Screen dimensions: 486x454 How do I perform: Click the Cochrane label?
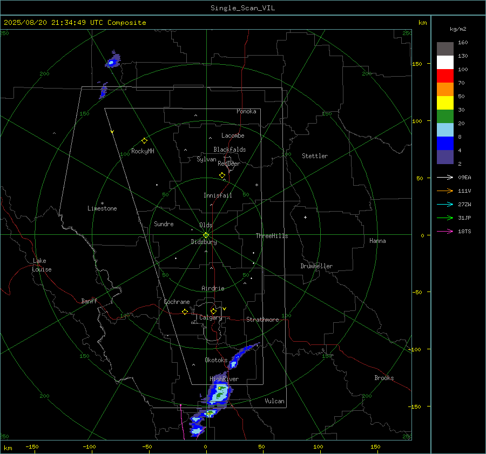click(x=177, y=302)
